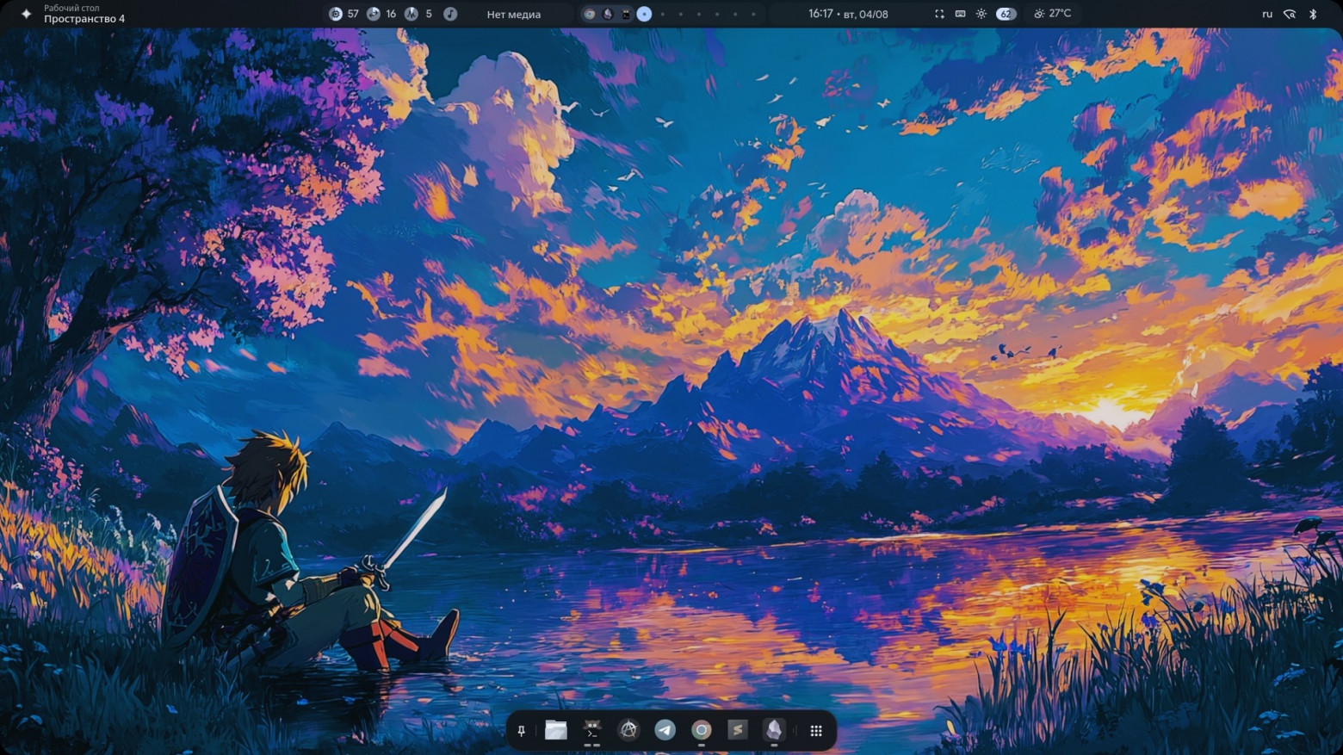Viewport: 1343px width, 755px height.
Task: Open the "Нет медиа" media widget
Action: tap(514, 14)
